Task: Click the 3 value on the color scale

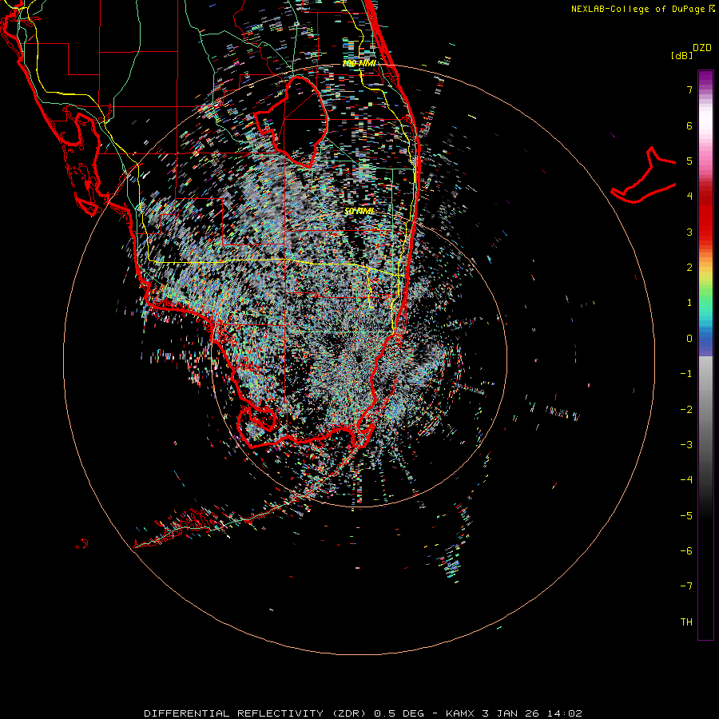Action: point(689,232)
